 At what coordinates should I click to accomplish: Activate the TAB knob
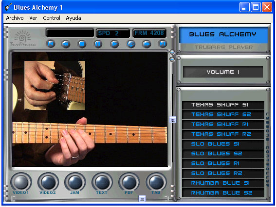click(x=156, y=182)
